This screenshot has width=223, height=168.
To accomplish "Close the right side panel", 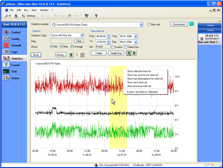I will pos(220,21).
